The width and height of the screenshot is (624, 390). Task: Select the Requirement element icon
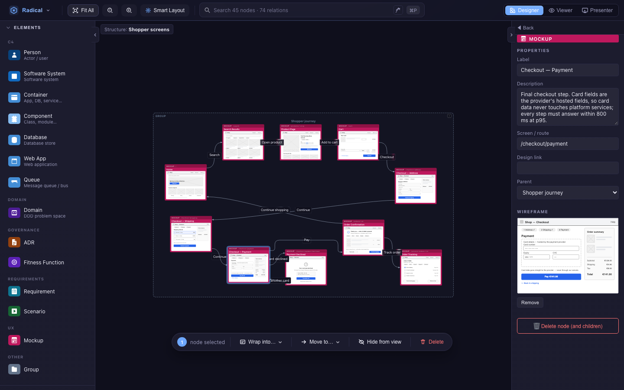point(14,291)
